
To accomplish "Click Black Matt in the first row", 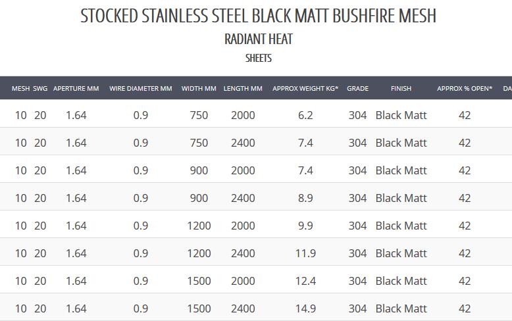I will (x=401, y=115).
